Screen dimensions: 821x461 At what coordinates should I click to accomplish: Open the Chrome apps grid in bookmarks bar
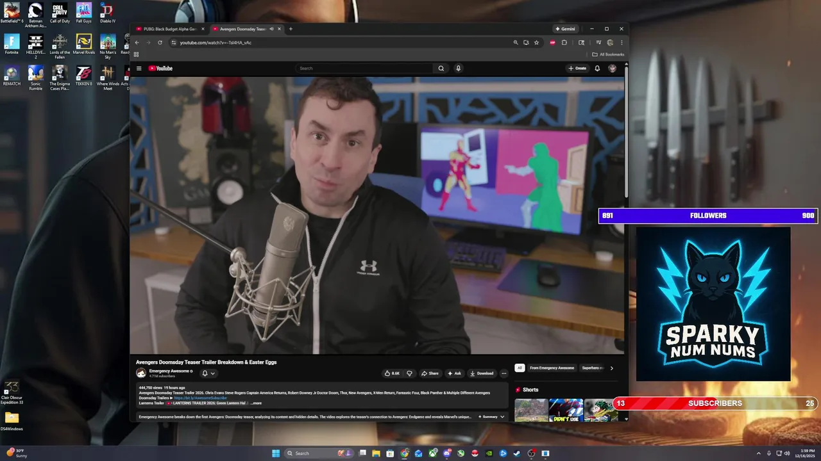click(136, 54)
